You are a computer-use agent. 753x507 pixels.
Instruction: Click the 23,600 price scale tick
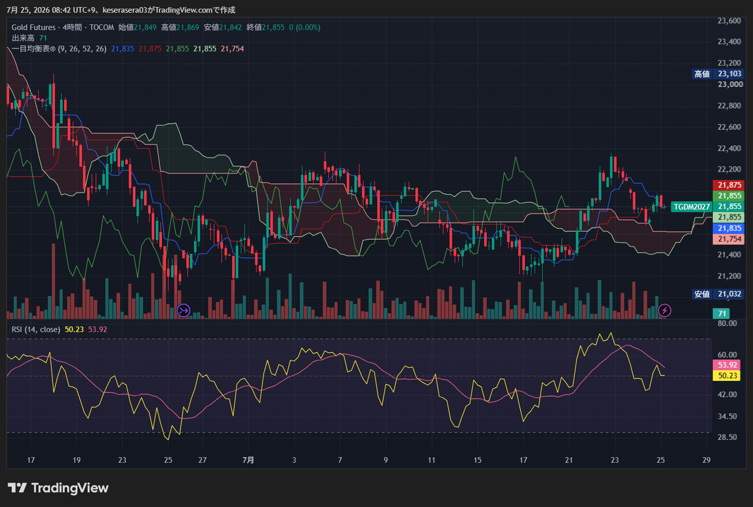point(729,21)
